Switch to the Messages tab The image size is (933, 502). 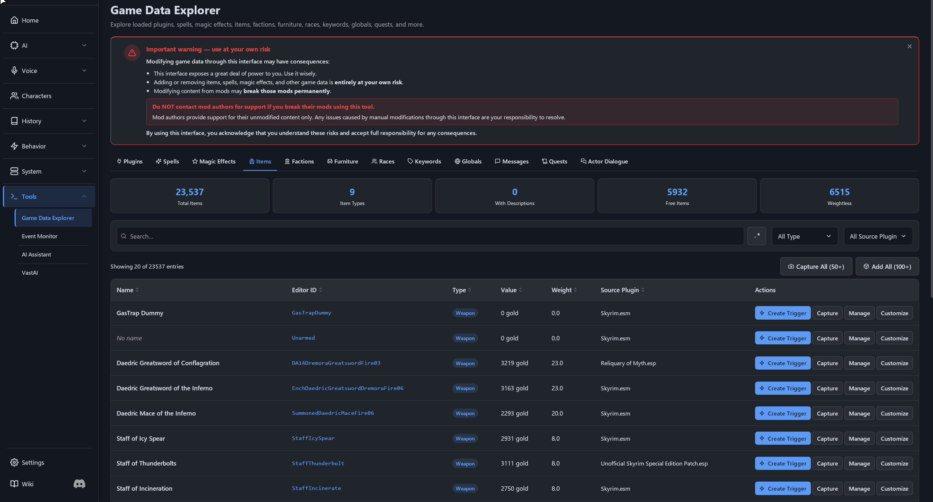click(x=512, y=161)
